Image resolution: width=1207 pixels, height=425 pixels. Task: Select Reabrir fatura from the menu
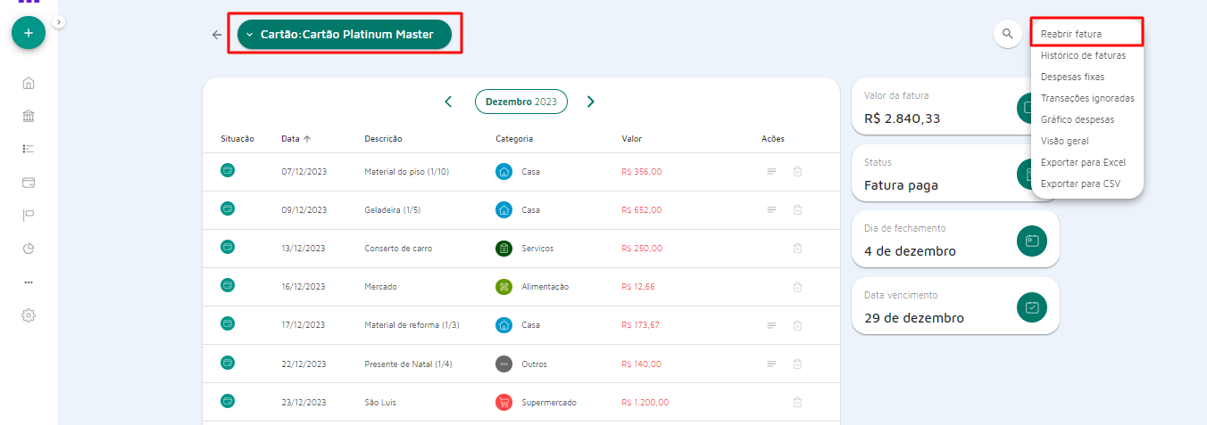1071,34
